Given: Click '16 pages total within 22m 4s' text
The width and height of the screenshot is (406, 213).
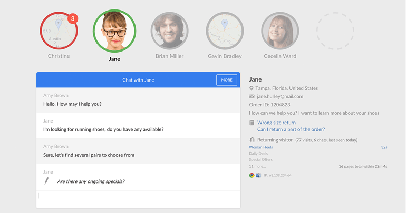Looking at the screenshot, I should tap(363, 166).
